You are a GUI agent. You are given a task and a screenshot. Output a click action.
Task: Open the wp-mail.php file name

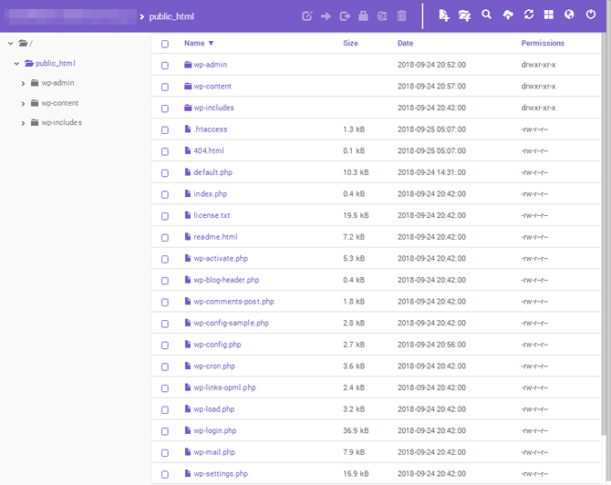214,452
